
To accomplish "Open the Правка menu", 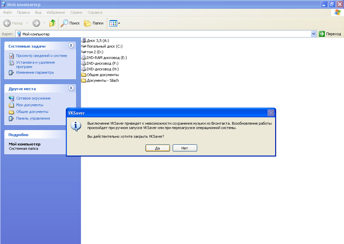I will click(24, 12).
